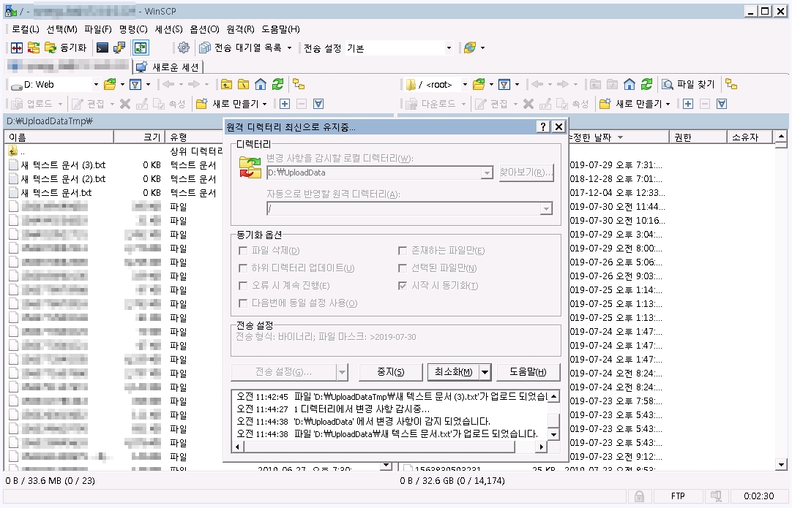
Task: Open the 옵션(O) menu
Action: (204, 29)
